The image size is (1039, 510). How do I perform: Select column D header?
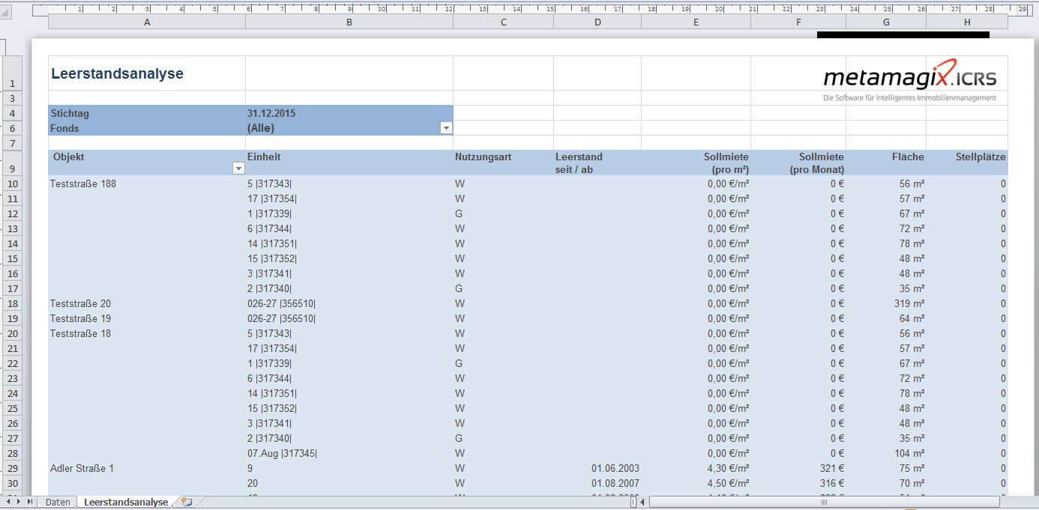click(x=597, y=22)
